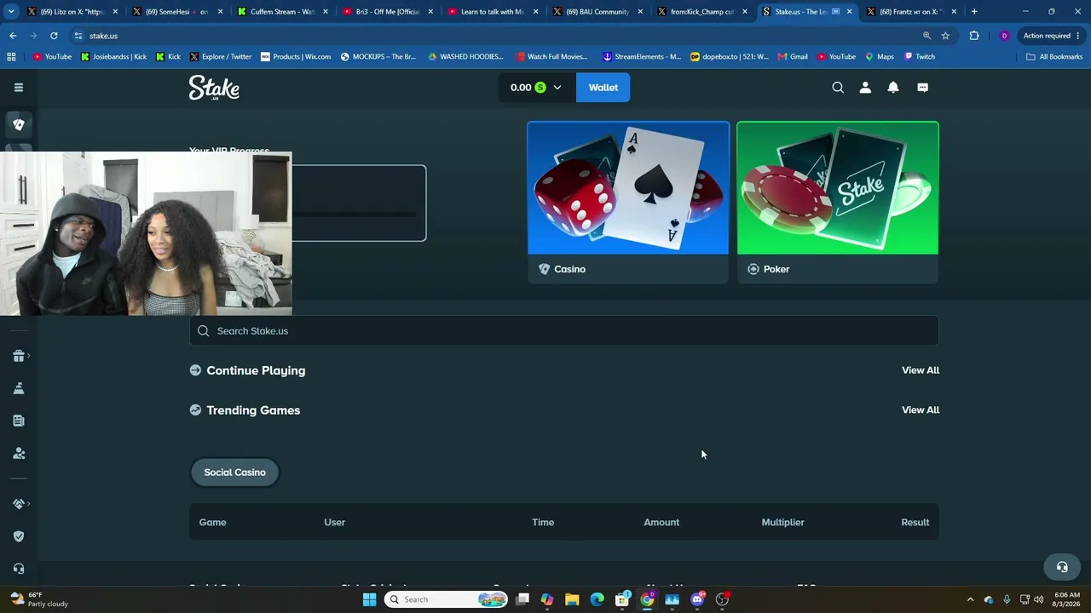Open Windows Start menu
Image resolution: width=1091 pixels, height=613 pixels.
369,599
